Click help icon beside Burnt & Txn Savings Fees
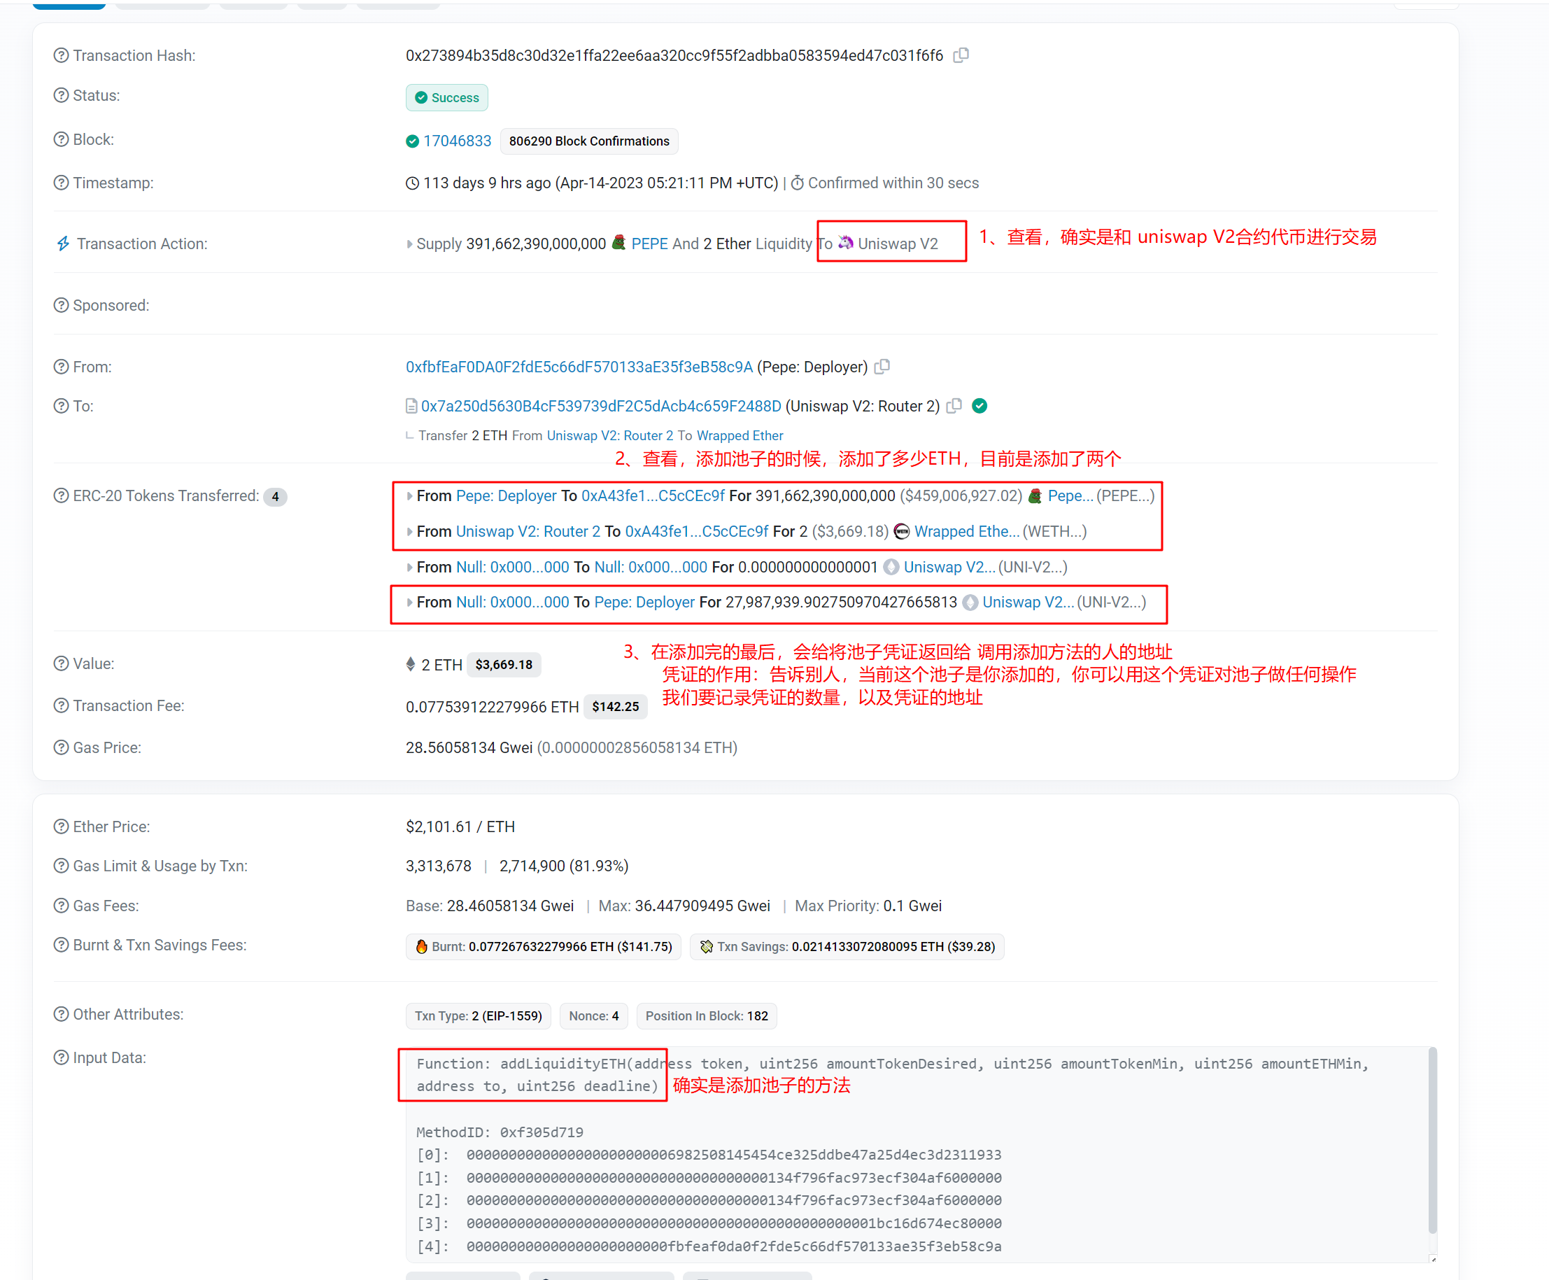The height and width of the screenshot is (1280, 1549). [61, 945]
